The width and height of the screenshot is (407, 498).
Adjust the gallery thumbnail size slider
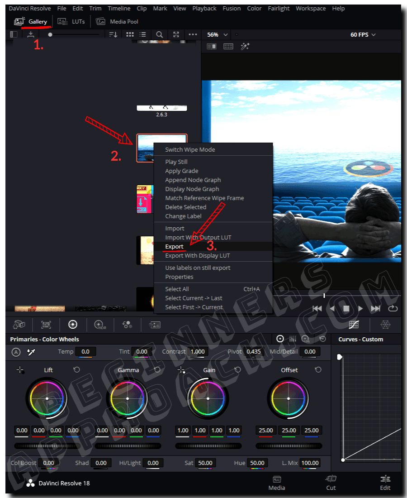(51, 34)
